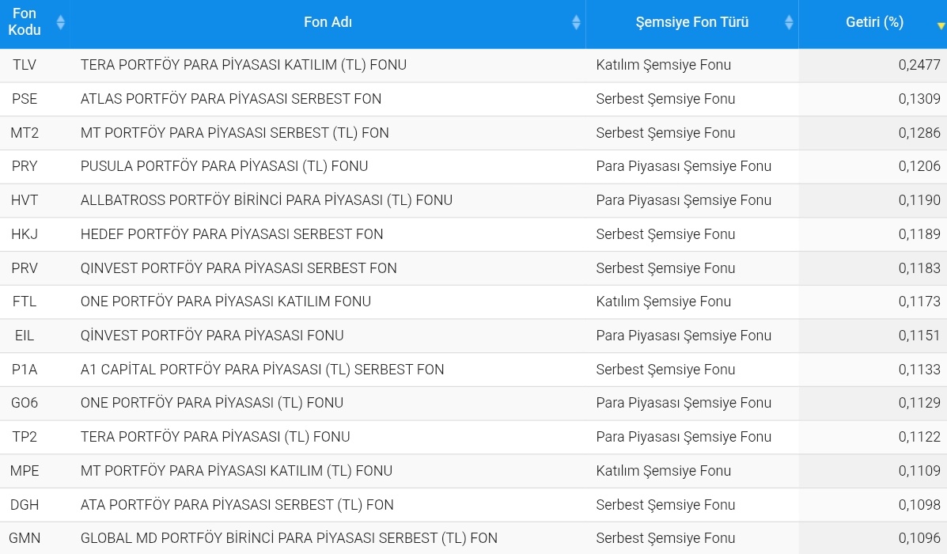Select fund code PRV

(25, 268)
